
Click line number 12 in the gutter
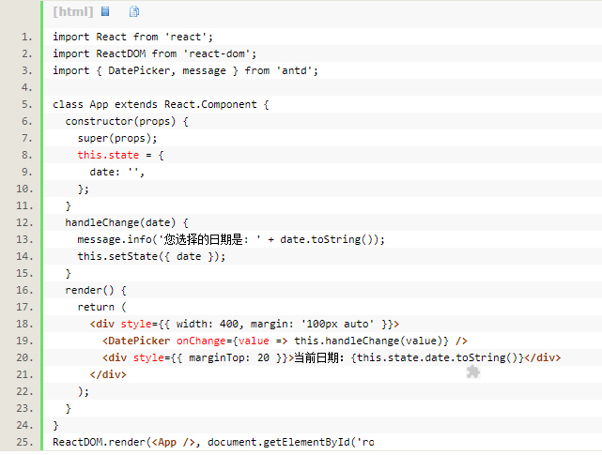[x=24, y=222]
